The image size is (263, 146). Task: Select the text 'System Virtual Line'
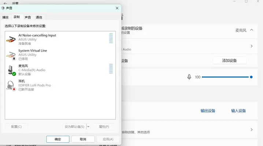pyautogui.click(x=33, y=50)
